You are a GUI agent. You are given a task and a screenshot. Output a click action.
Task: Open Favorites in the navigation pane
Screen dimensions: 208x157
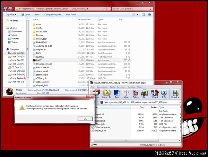14,21
